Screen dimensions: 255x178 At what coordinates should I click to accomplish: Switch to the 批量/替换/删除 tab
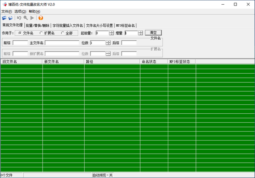click(x=37, y=26)
